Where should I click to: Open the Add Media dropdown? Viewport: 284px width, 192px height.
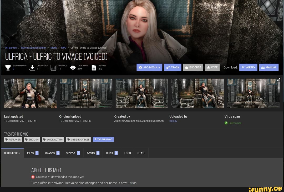(149, 67)
